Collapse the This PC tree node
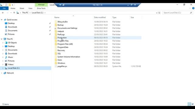The width and height of the screenshot is (195, 109). [x=2, y=39]
